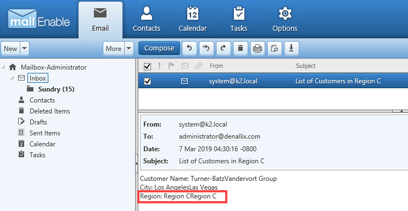Click the More button
Screen dimensions: 408x211
tap(114, 49)
